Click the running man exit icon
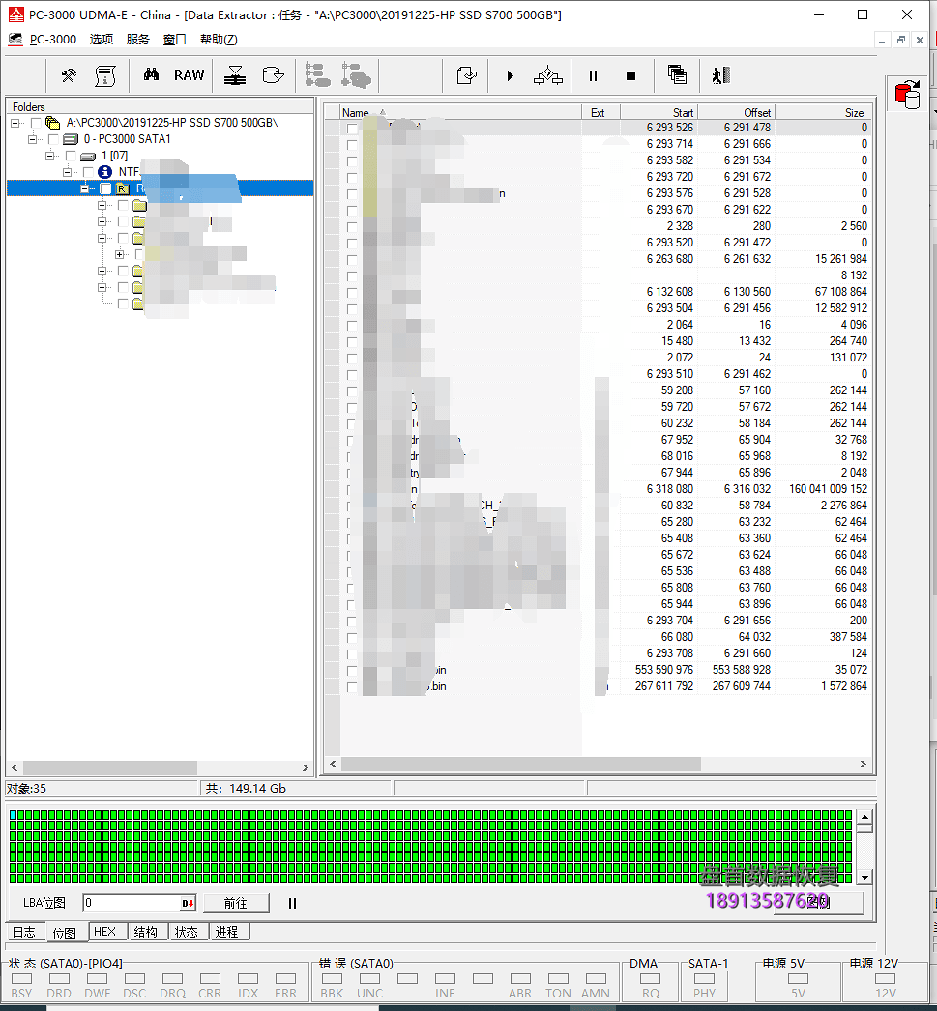937x1011 pixels. point(721,75)
